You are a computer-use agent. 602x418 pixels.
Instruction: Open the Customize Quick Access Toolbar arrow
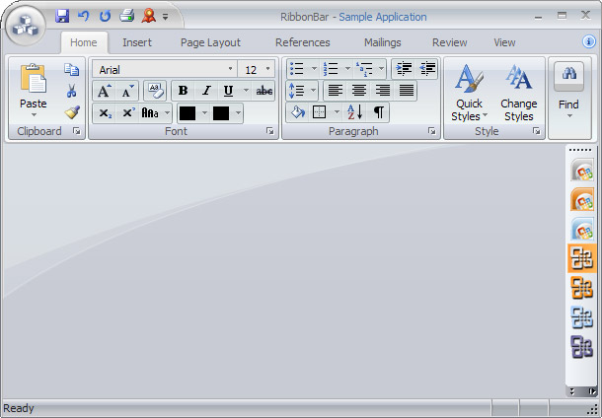click(x=165, y=17)
